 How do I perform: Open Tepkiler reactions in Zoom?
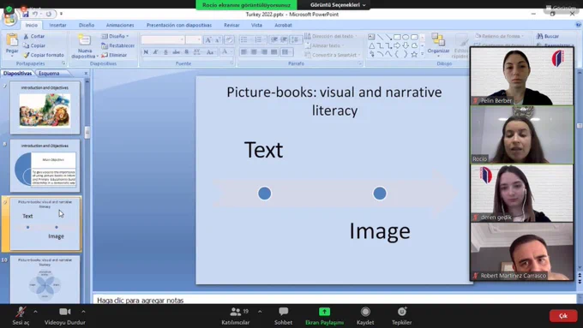click(401, 316)
